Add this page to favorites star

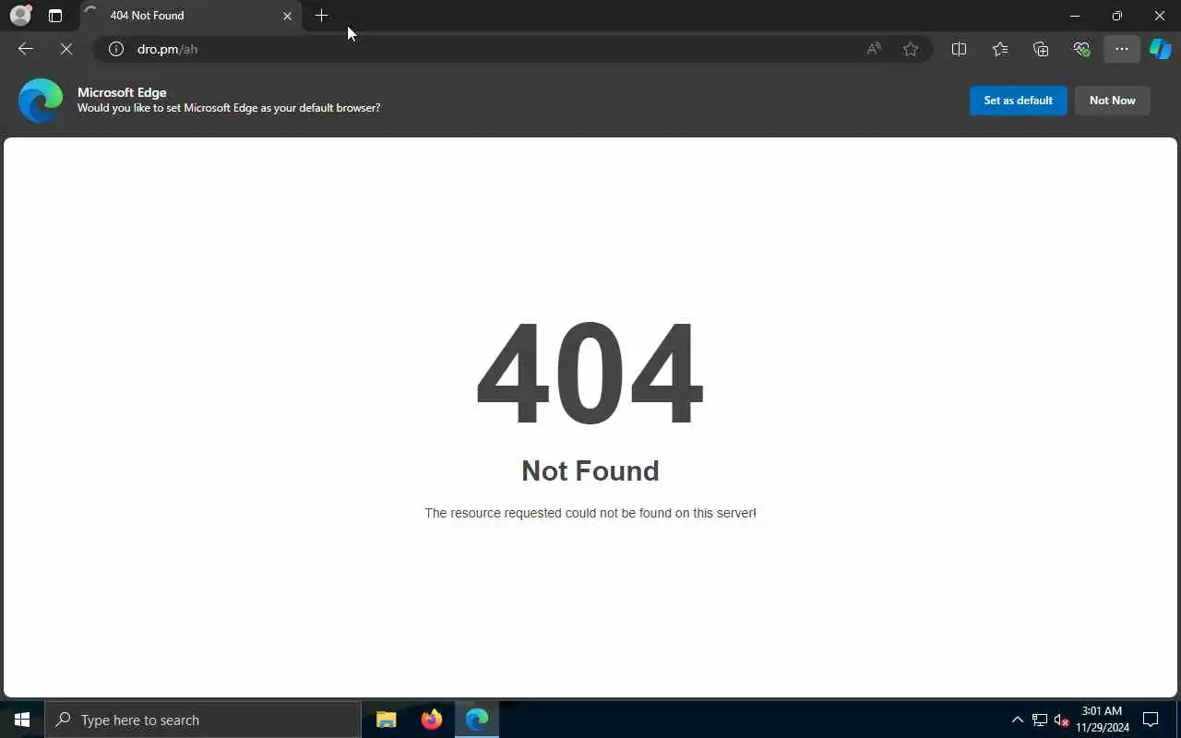911,49
